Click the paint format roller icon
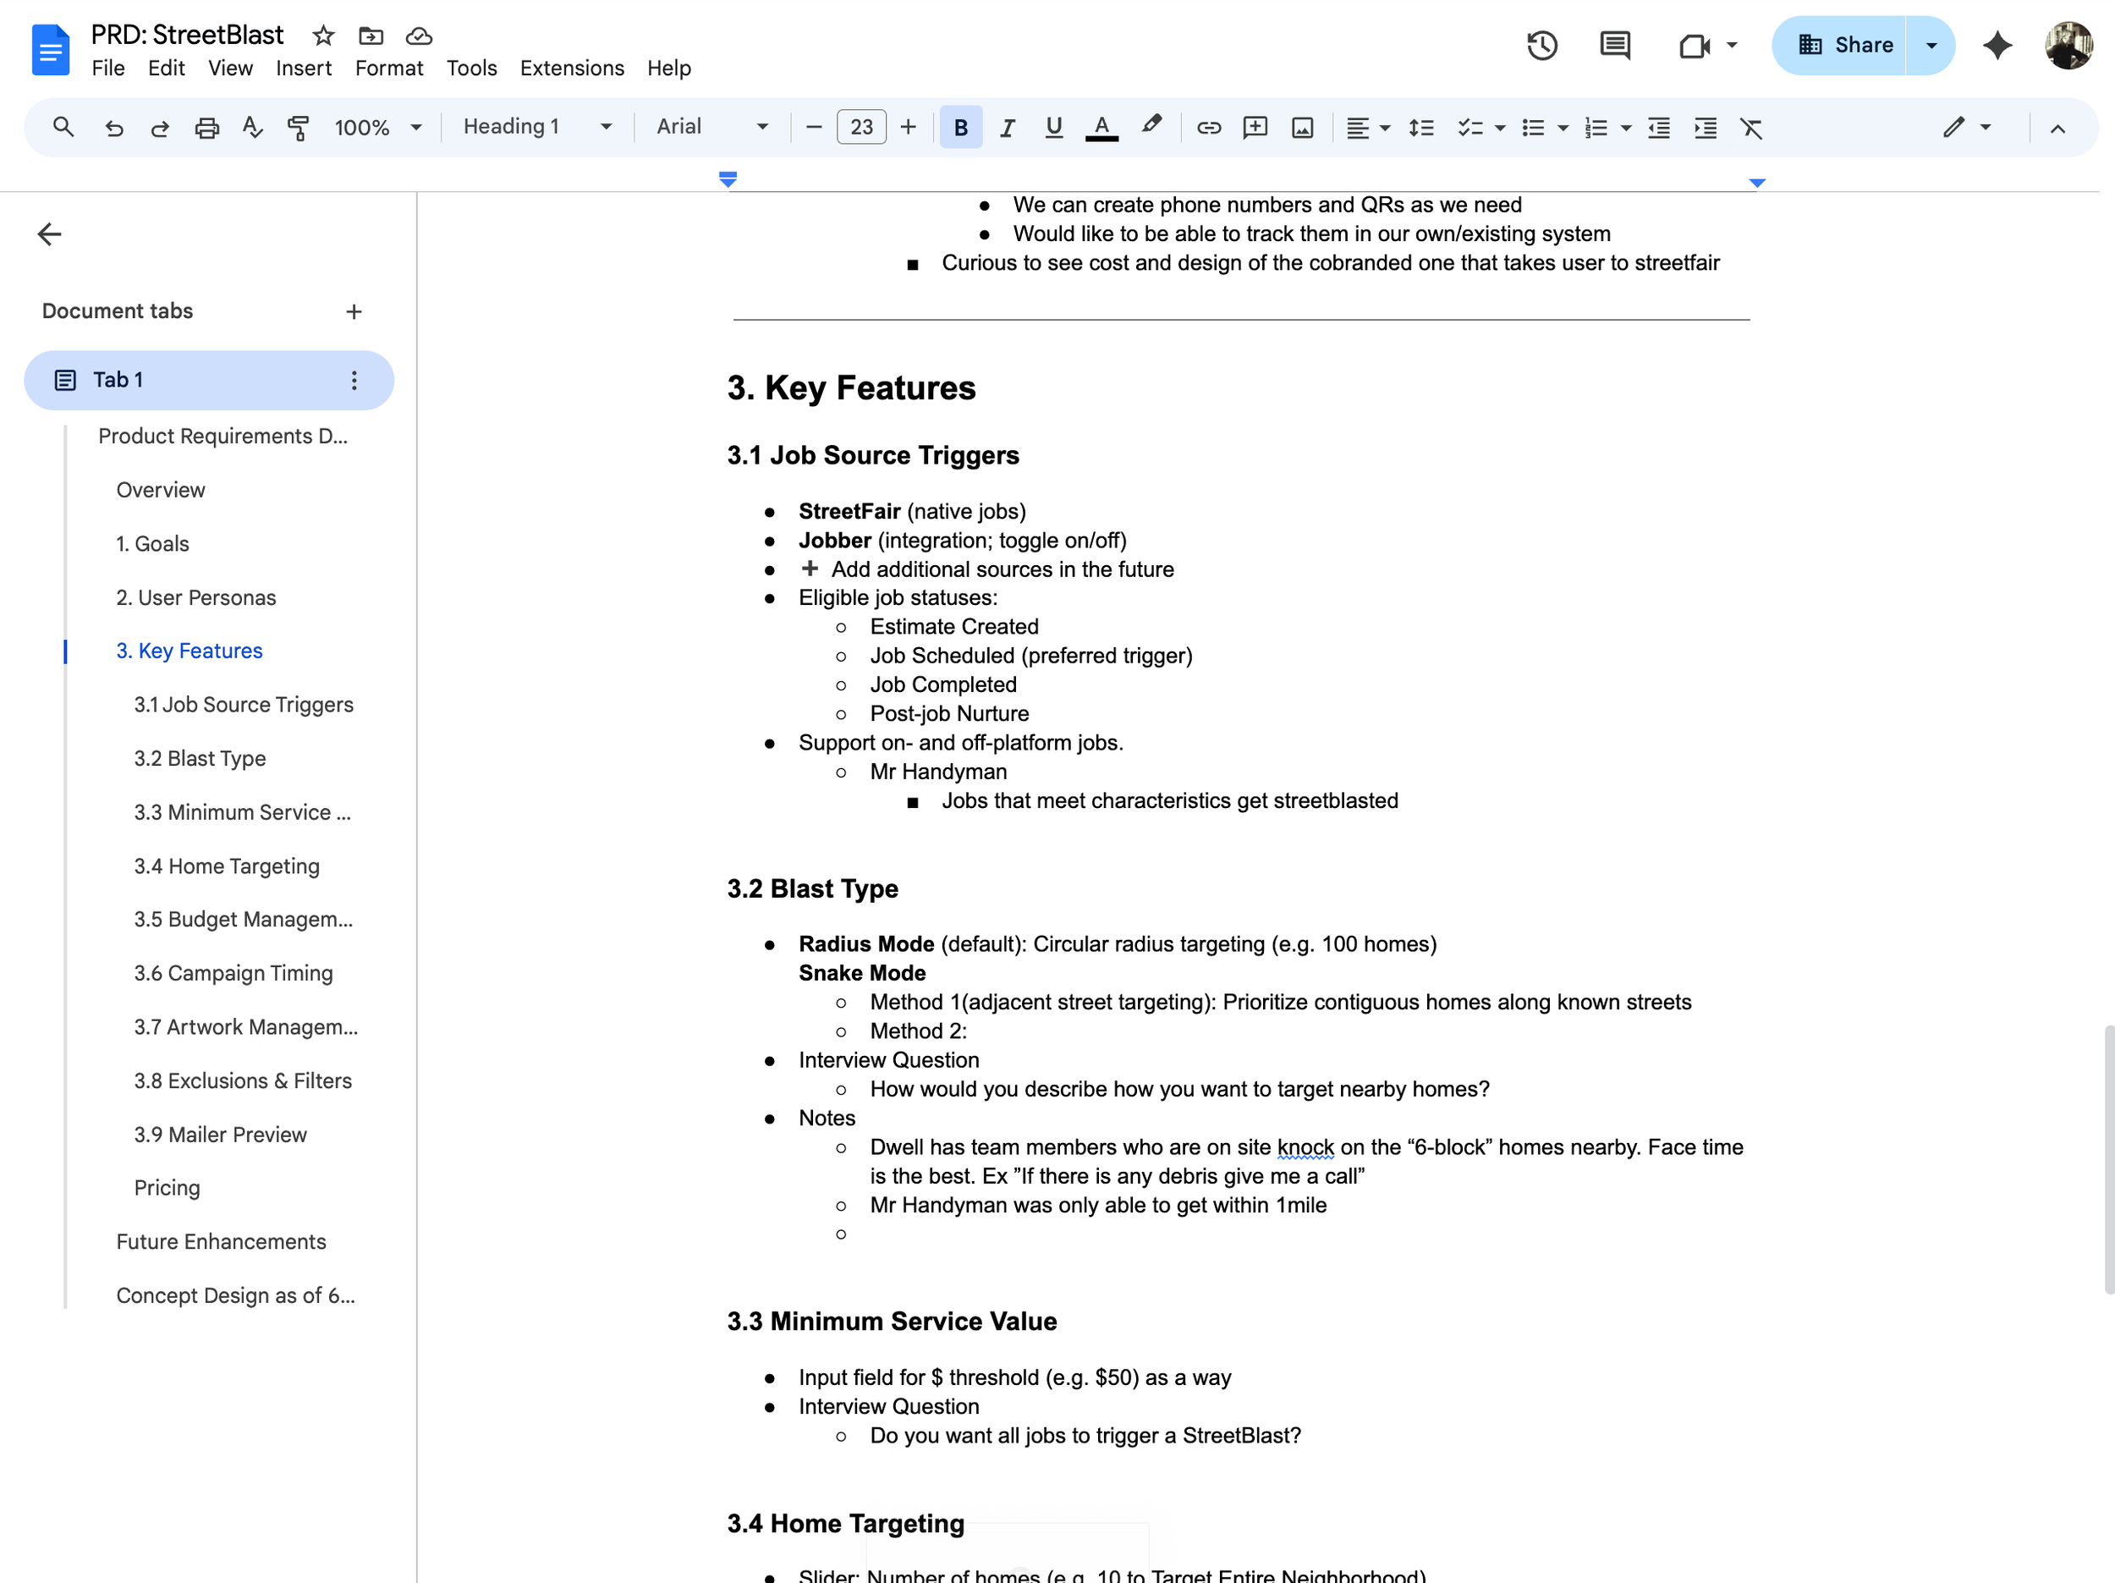The height and width of the screenshot is (1583, 2115). (x=299, y=127)
